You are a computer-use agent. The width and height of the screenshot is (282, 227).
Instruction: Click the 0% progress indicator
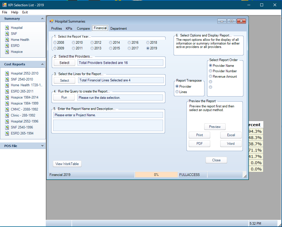[x=156, y=174]
